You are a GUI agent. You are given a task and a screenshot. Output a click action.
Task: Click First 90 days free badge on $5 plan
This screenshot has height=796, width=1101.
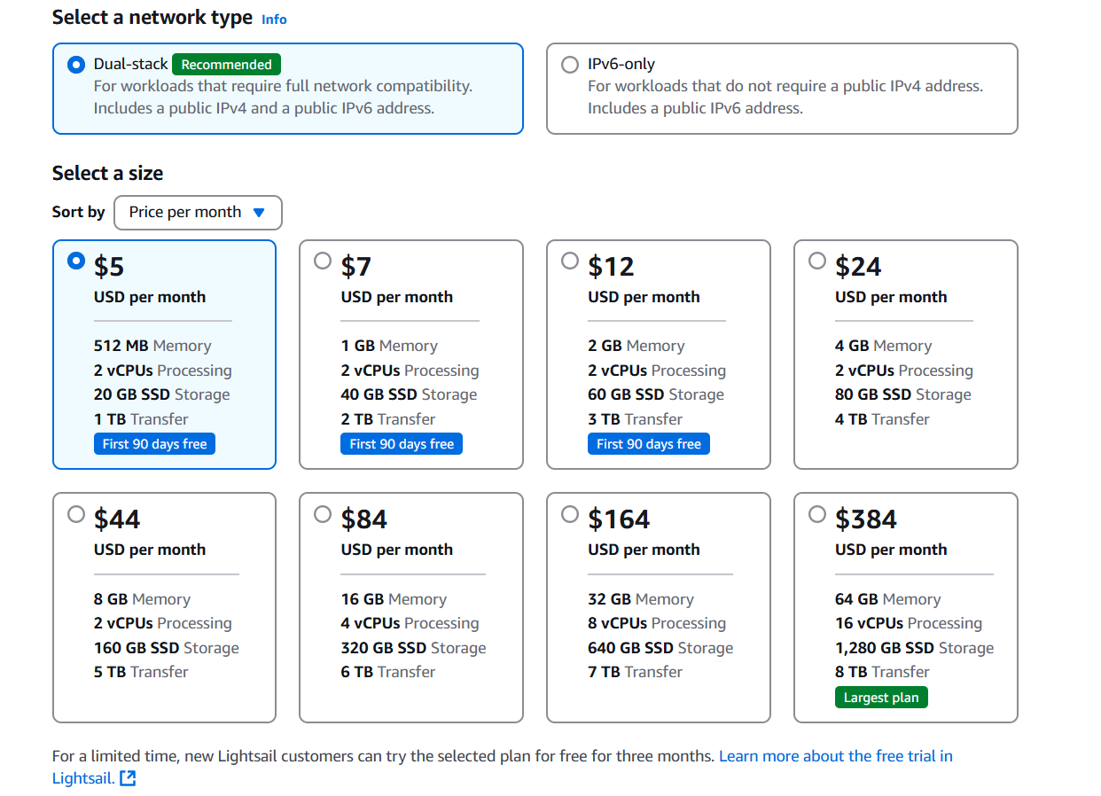154,444
